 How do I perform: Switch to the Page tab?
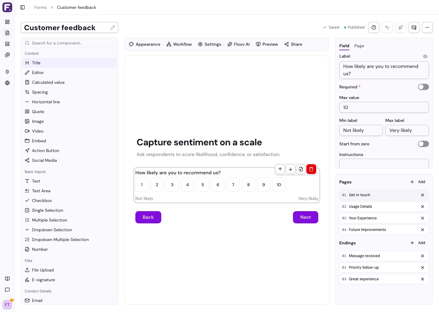click(x=359, y=46)
